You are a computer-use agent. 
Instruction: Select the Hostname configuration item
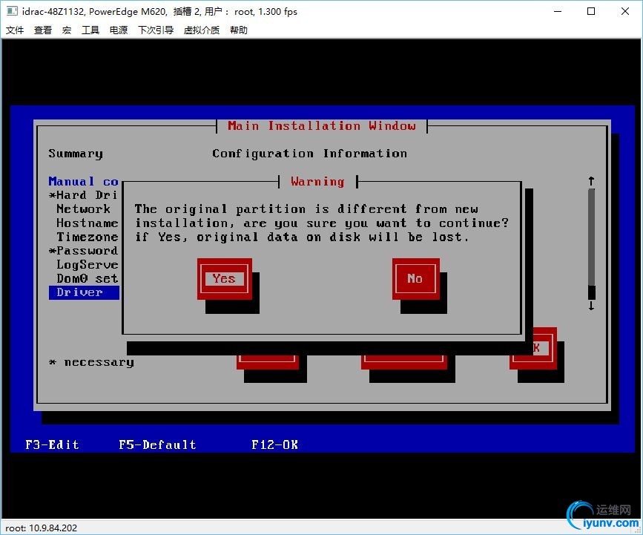tap(87, 223)
